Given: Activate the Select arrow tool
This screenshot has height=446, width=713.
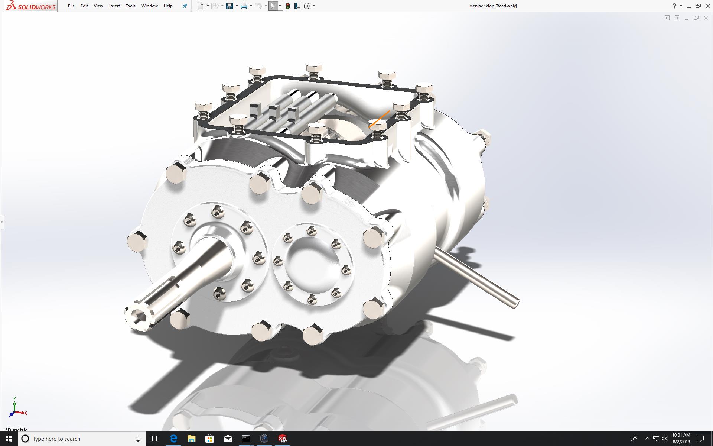Looking at the screenshot, I should coord(273,6).
